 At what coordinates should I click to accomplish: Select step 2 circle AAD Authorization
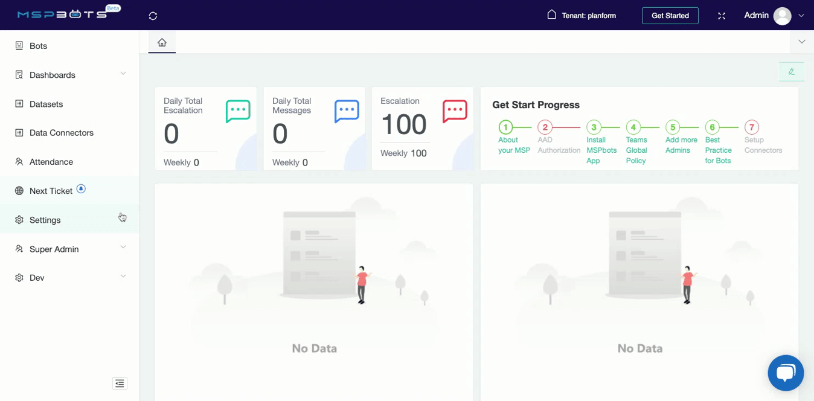click(545, 127)
